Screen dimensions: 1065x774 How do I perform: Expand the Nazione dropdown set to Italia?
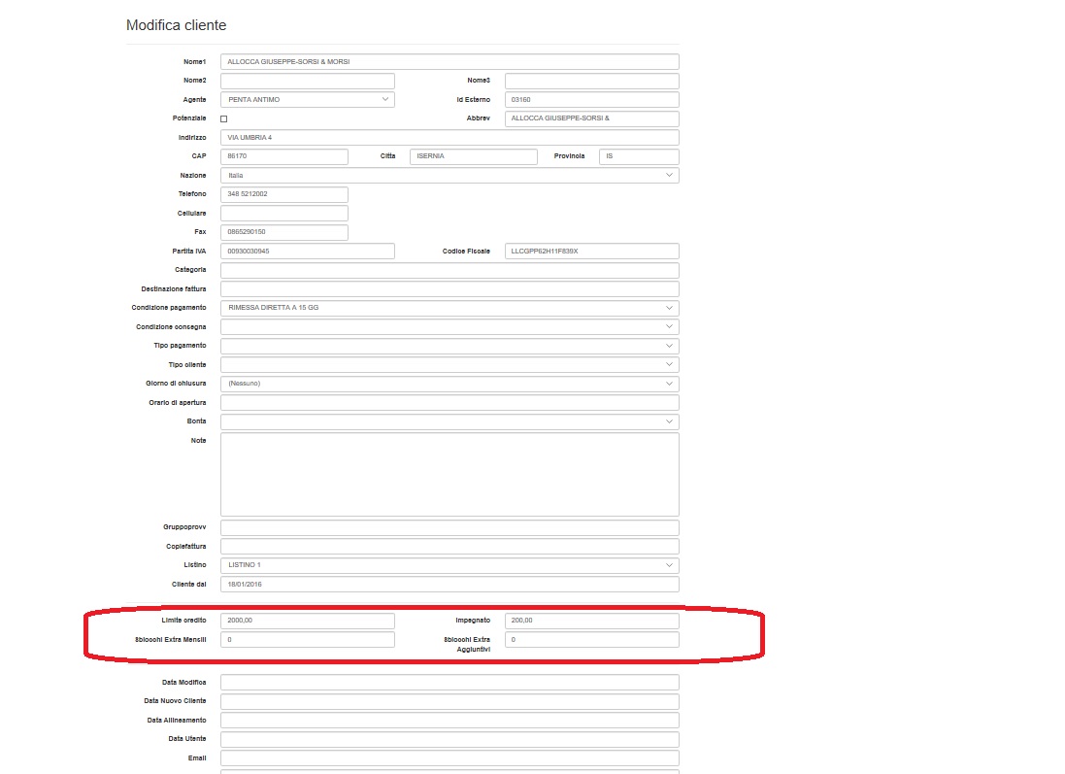[x=449, y=176]
